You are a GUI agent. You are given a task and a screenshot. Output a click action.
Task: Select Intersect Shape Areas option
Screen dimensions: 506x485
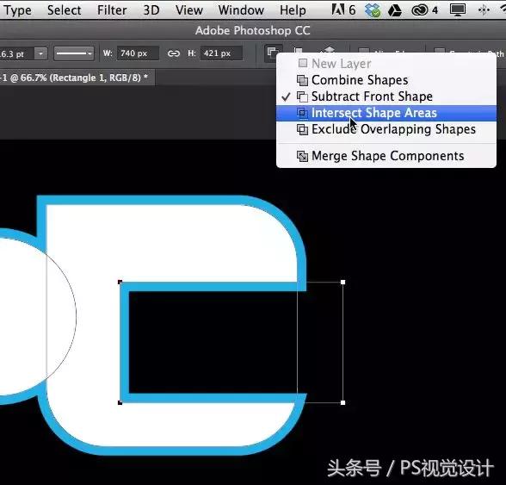386,113
